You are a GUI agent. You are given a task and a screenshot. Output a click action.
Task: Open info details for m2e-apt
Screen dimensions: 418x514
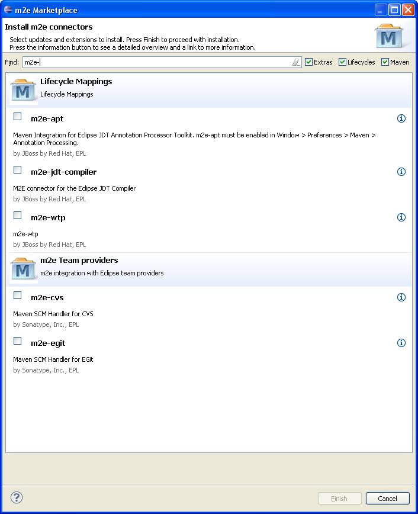click(x=401, y=118)
